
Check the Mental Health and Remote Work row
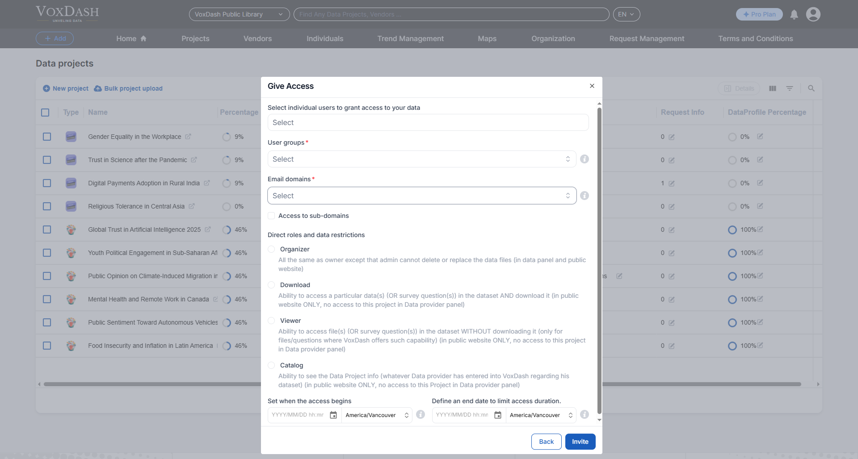point(47,299)
